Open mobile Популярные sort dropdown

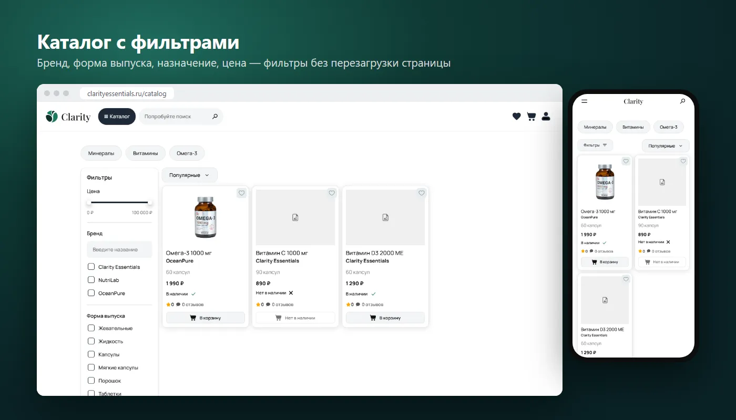pyautogui.click(x=665, y=146)
